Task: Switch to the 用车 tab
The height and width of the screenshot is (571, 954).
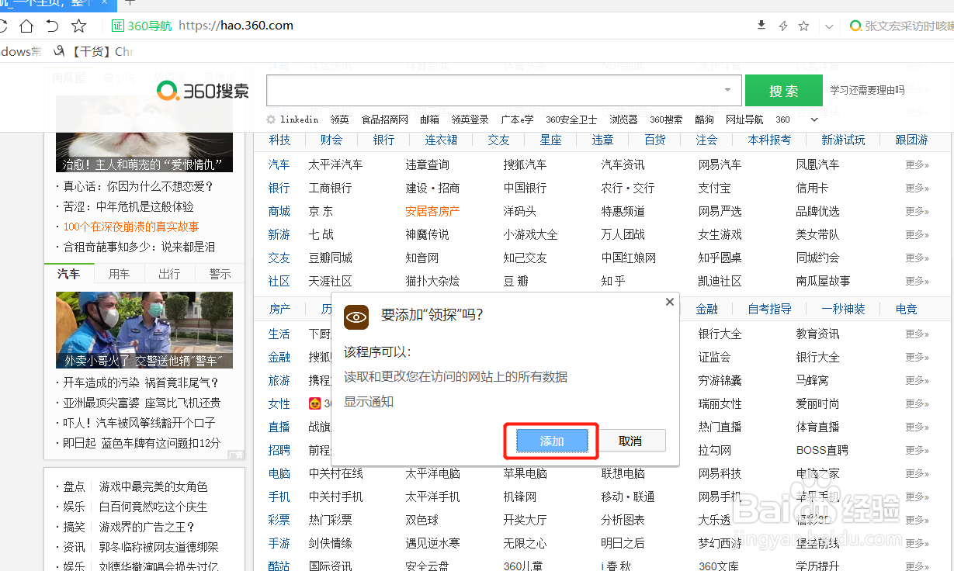Action: pos(119,274)
